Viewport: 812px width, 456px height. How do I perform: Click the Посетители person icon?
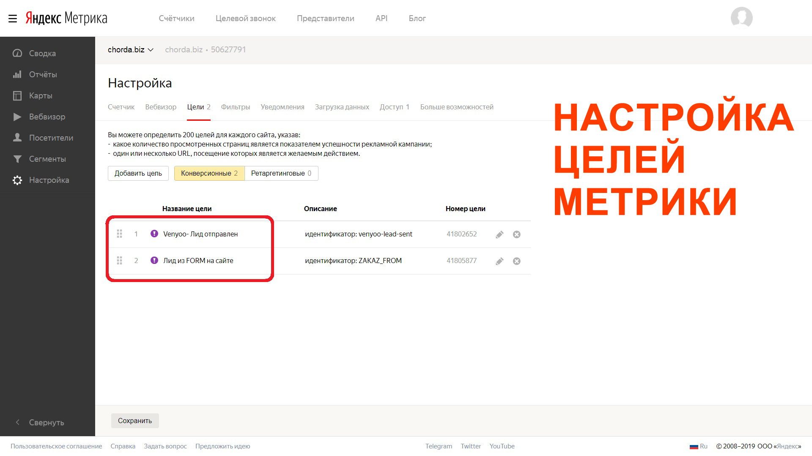click(x=17, y=138)
